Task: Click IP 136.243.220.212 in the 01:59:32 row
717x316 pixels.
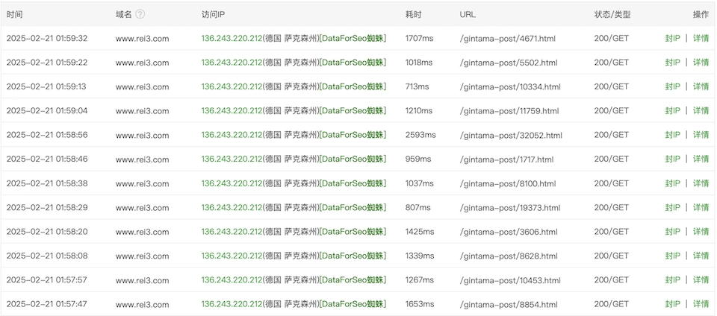Action: 232,38
